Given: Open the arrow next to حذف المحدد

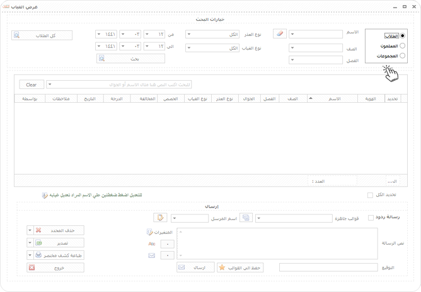Looking at the screenshot, I should tap(30, 230).
